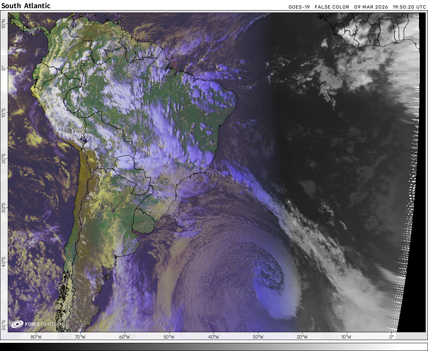Click the FALSE COLOR product label
Screen dimensions: 428x351
coord(332,7)
